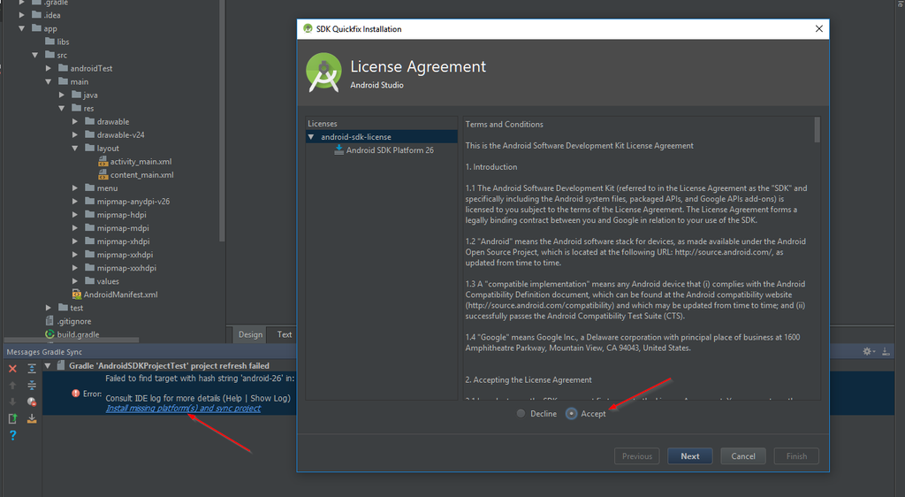The height and width of the screenshot is (497, 905).
Task: Click the project tree vertical scrollbar
Action: coord(222,120)
